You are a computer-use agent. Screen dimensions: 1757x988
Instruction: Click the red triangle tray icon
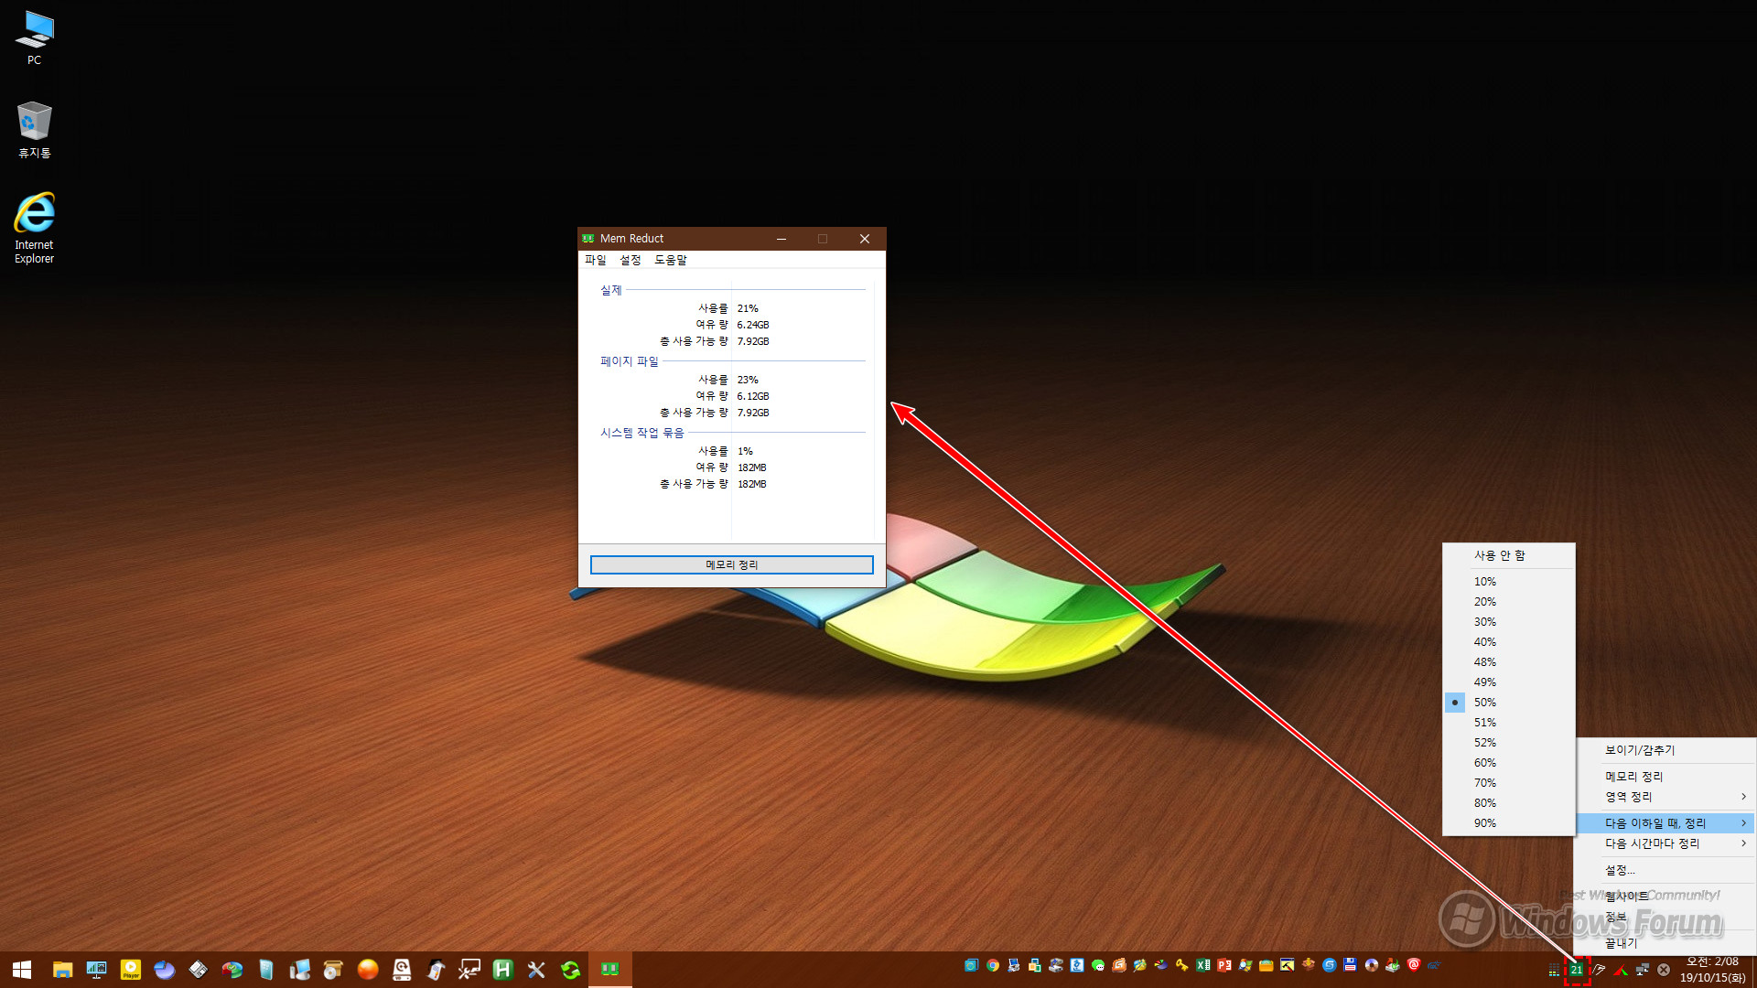(1621, 970)
